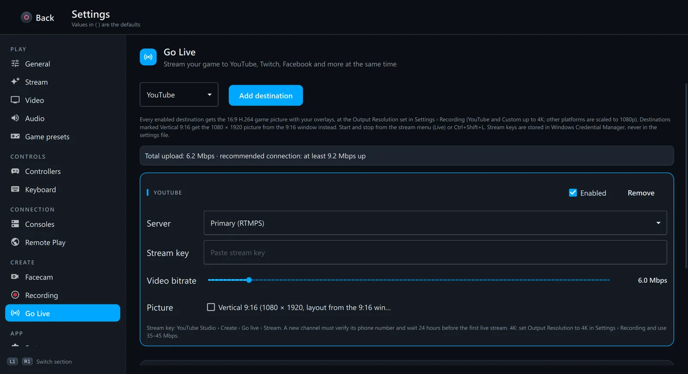The width and height of the screenshot is (688, 374).
Task: Click the YOUTUBE card heading
Action: click(x=168, y=193)
